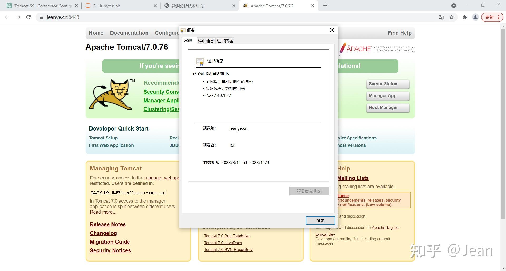Open Find Help nav item
The width and height of the screenshot is (506, 271).
[400, 33]
